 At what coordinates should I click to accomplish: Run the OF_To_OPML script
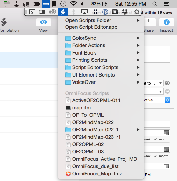pyautogui.click(x=101, y=115)
